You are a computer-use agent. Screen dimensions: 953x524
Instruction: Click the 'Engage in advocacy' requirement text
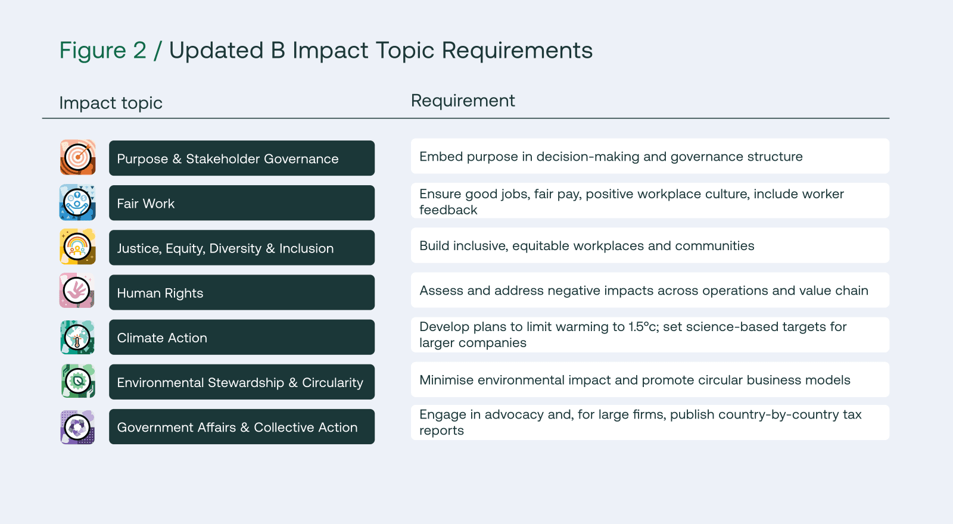pyautogui.click(x=640, y=422)
